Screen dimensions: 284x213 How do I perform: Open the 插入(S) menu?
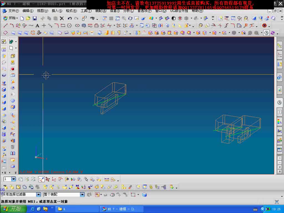tap(57, 11)
